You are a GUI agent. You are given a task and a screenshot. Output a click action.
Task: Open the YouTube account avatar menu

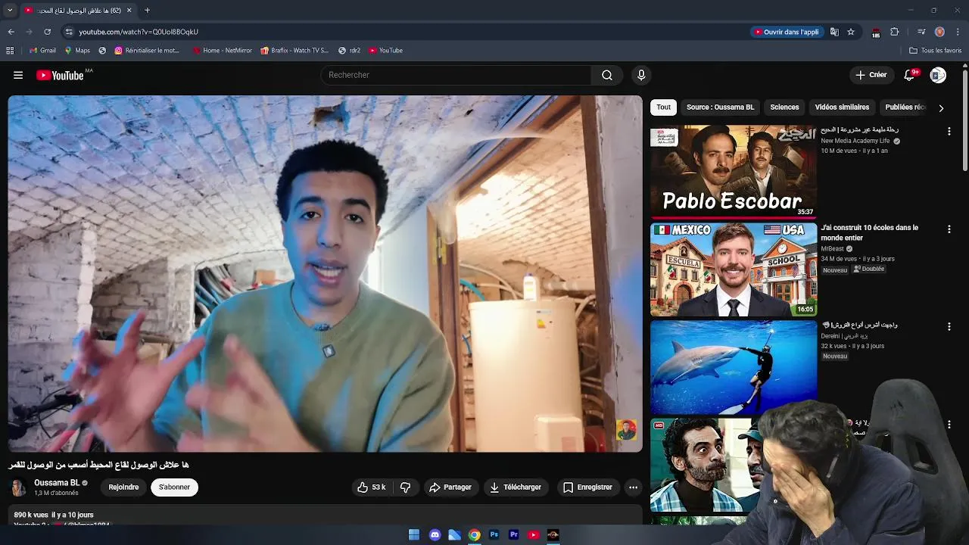(938, 75)
